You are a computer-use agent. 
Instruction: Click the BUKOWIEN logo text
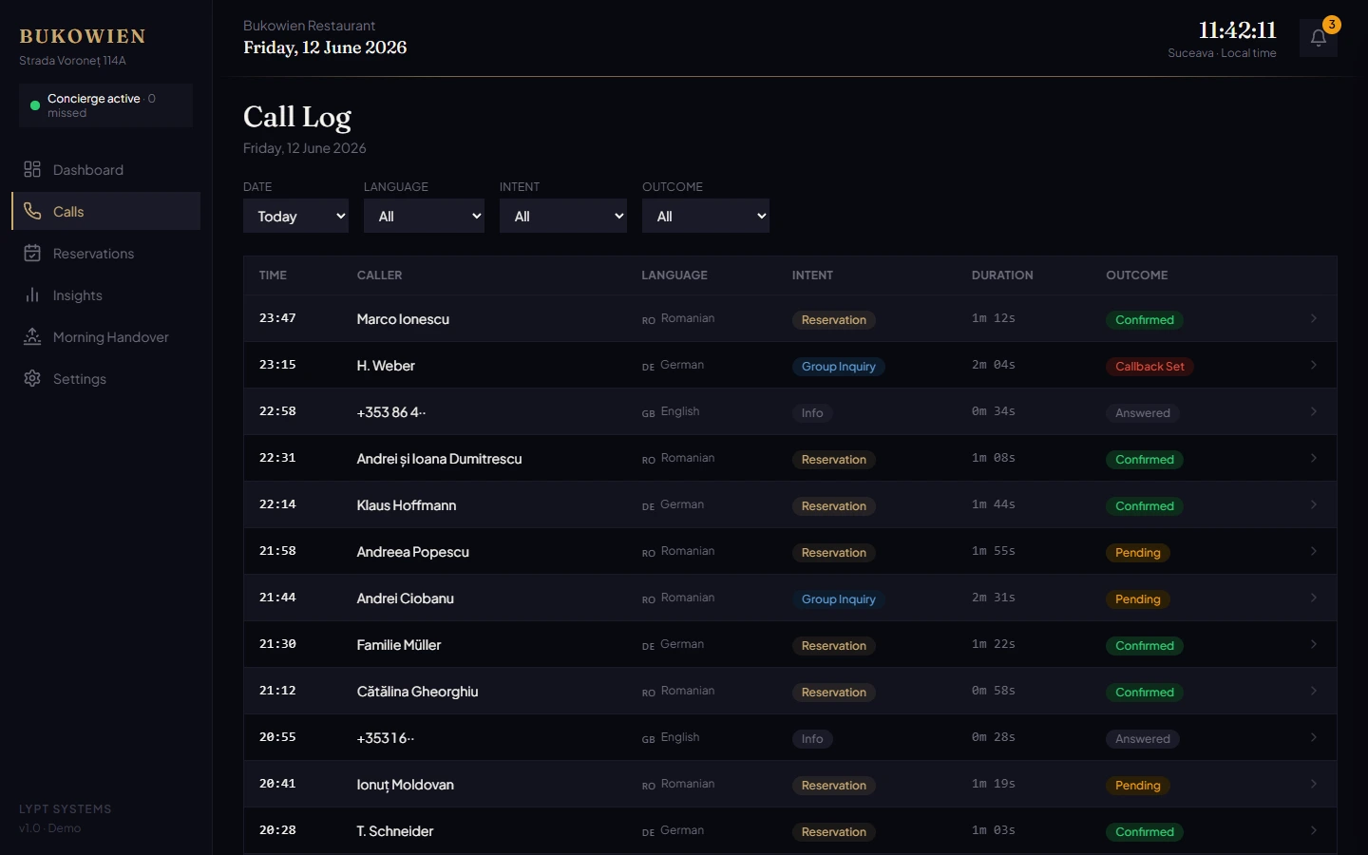point(83,36)
